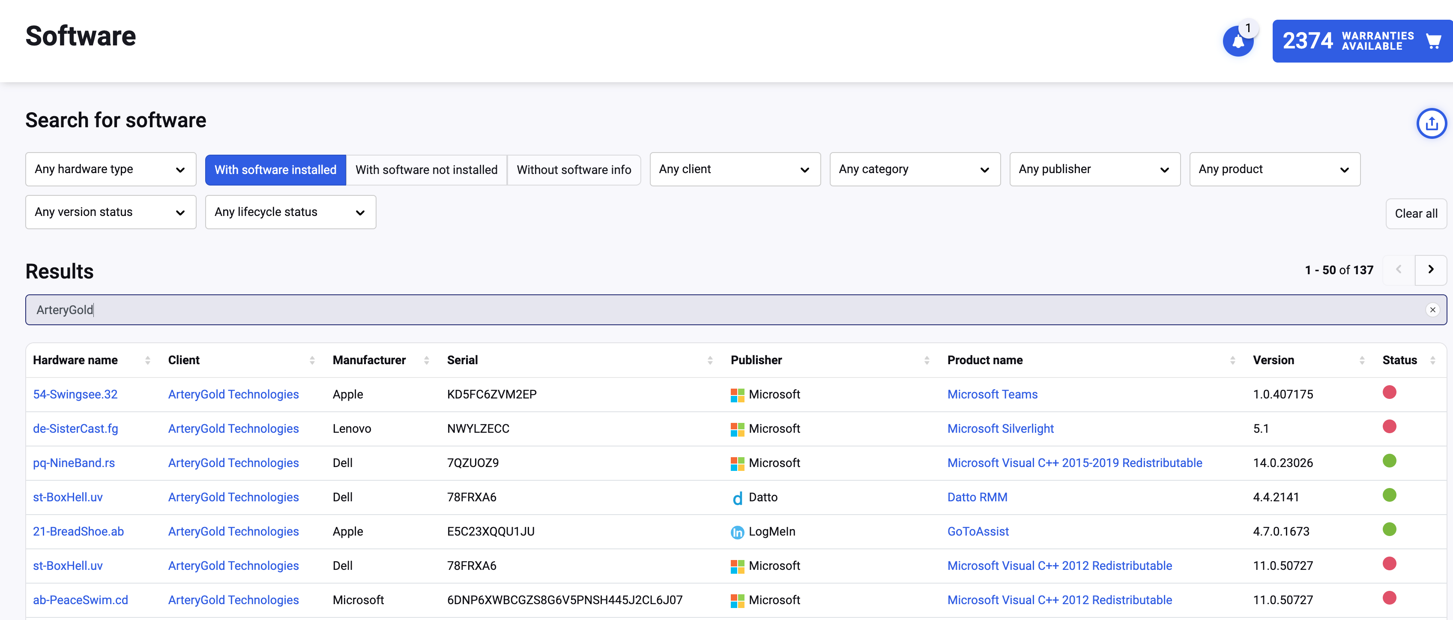
Task: Open Any publisher dropdown
Action: (x=1095, y=169)
